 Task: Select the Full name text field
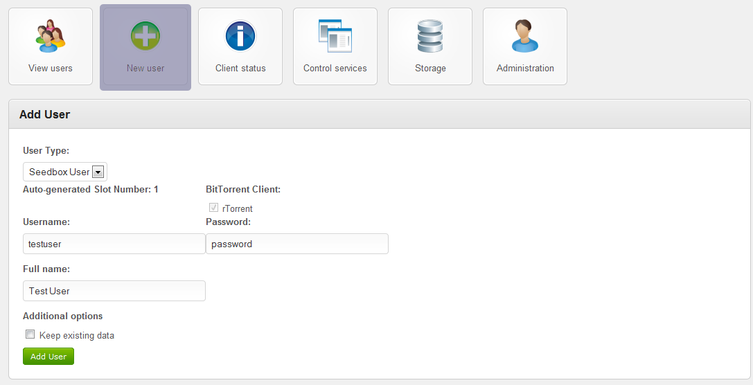point(114,291)
